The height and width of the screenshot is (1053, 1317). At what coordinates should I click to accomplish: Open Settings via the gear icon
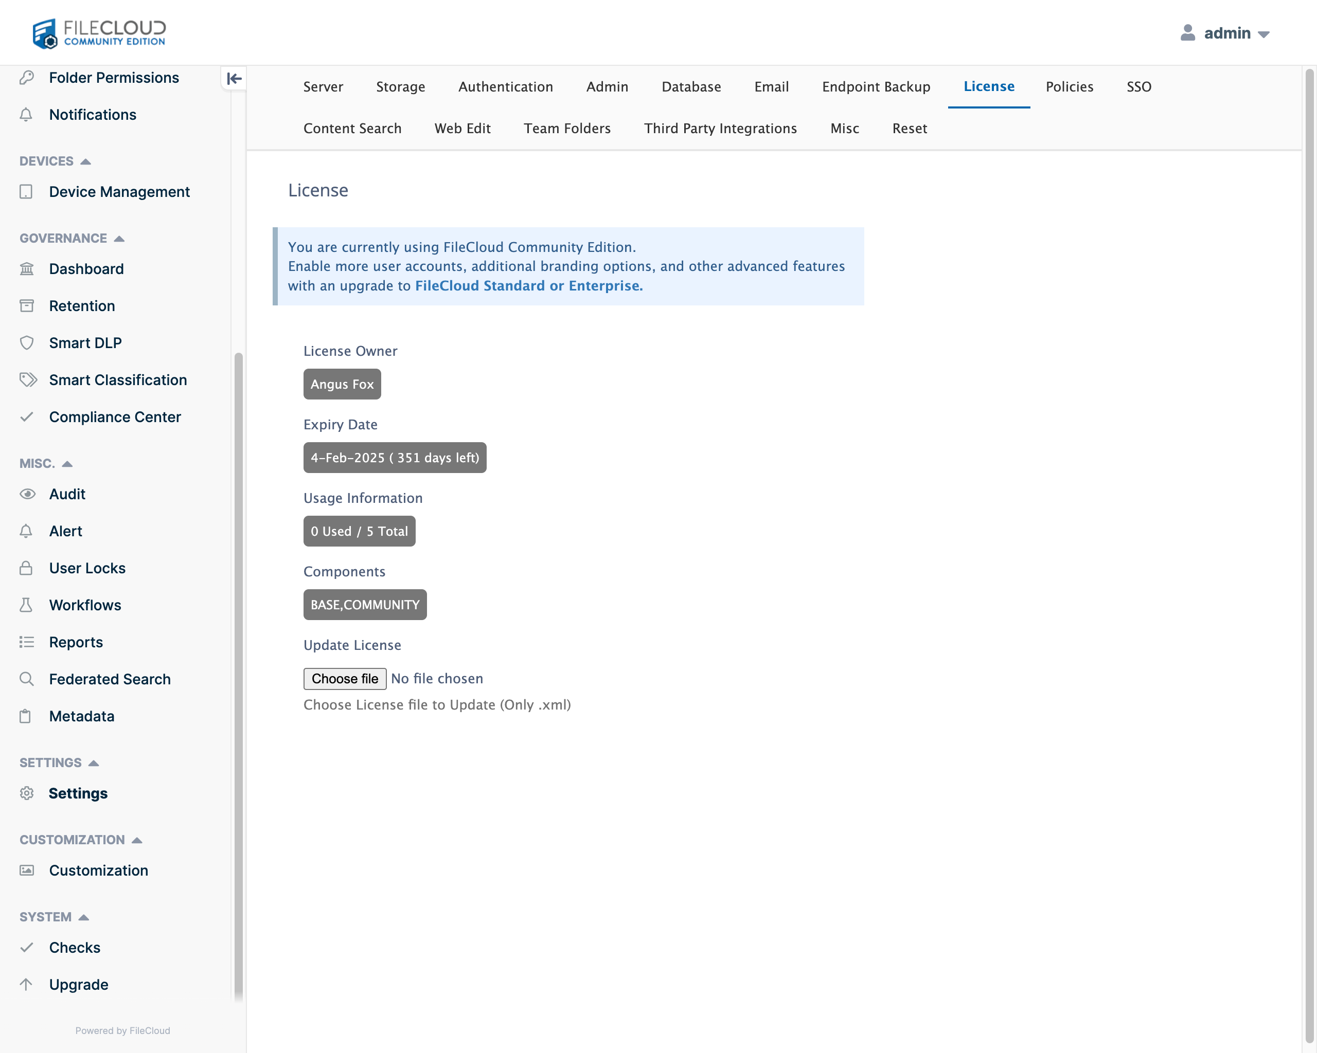(27, 793)
